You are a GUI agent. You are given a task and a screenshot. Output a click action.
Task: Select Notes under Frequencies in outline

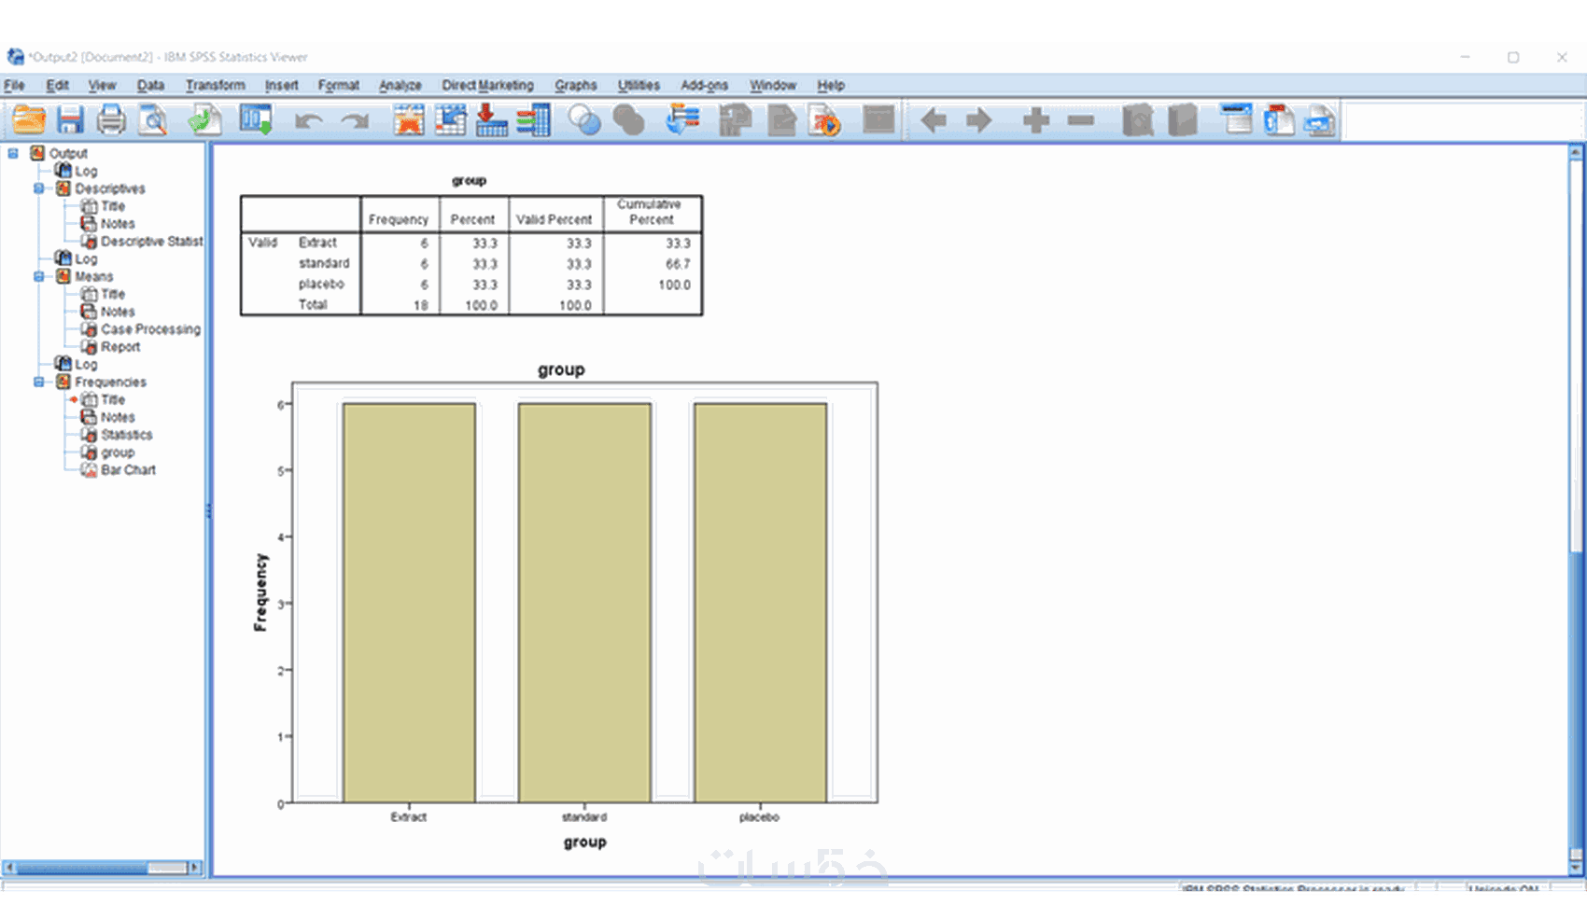click(x=118, y=417)
